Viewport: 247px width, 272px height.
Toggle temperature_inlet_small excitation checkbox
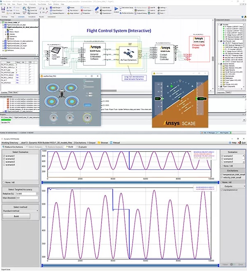[x=222, y=174]
